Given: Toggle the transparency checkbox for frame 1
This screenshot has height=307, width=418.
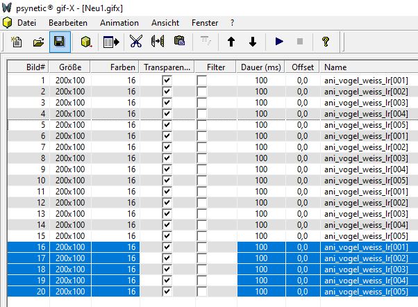Looking at the screenshot, I should 167,81.
